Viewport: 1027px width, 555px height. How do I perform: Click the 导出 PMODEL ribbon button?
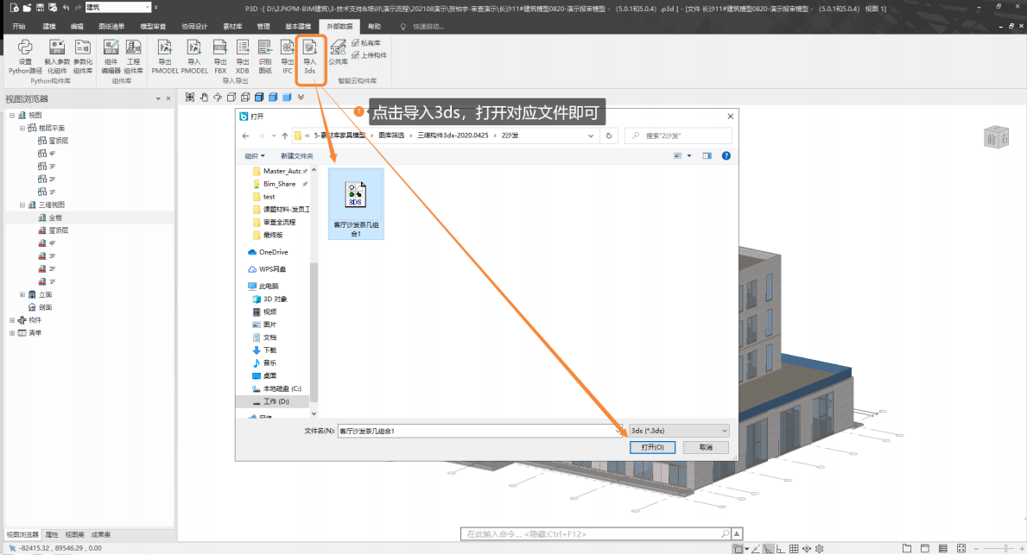(165, 56)
